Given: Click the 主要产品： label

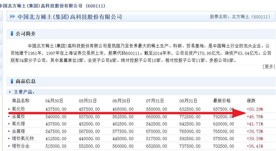Looking at the screenshot, I should click(24, 92).
